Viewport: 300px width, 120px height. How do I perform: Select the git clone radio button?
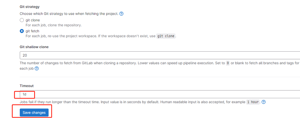[x=22, y=20]
